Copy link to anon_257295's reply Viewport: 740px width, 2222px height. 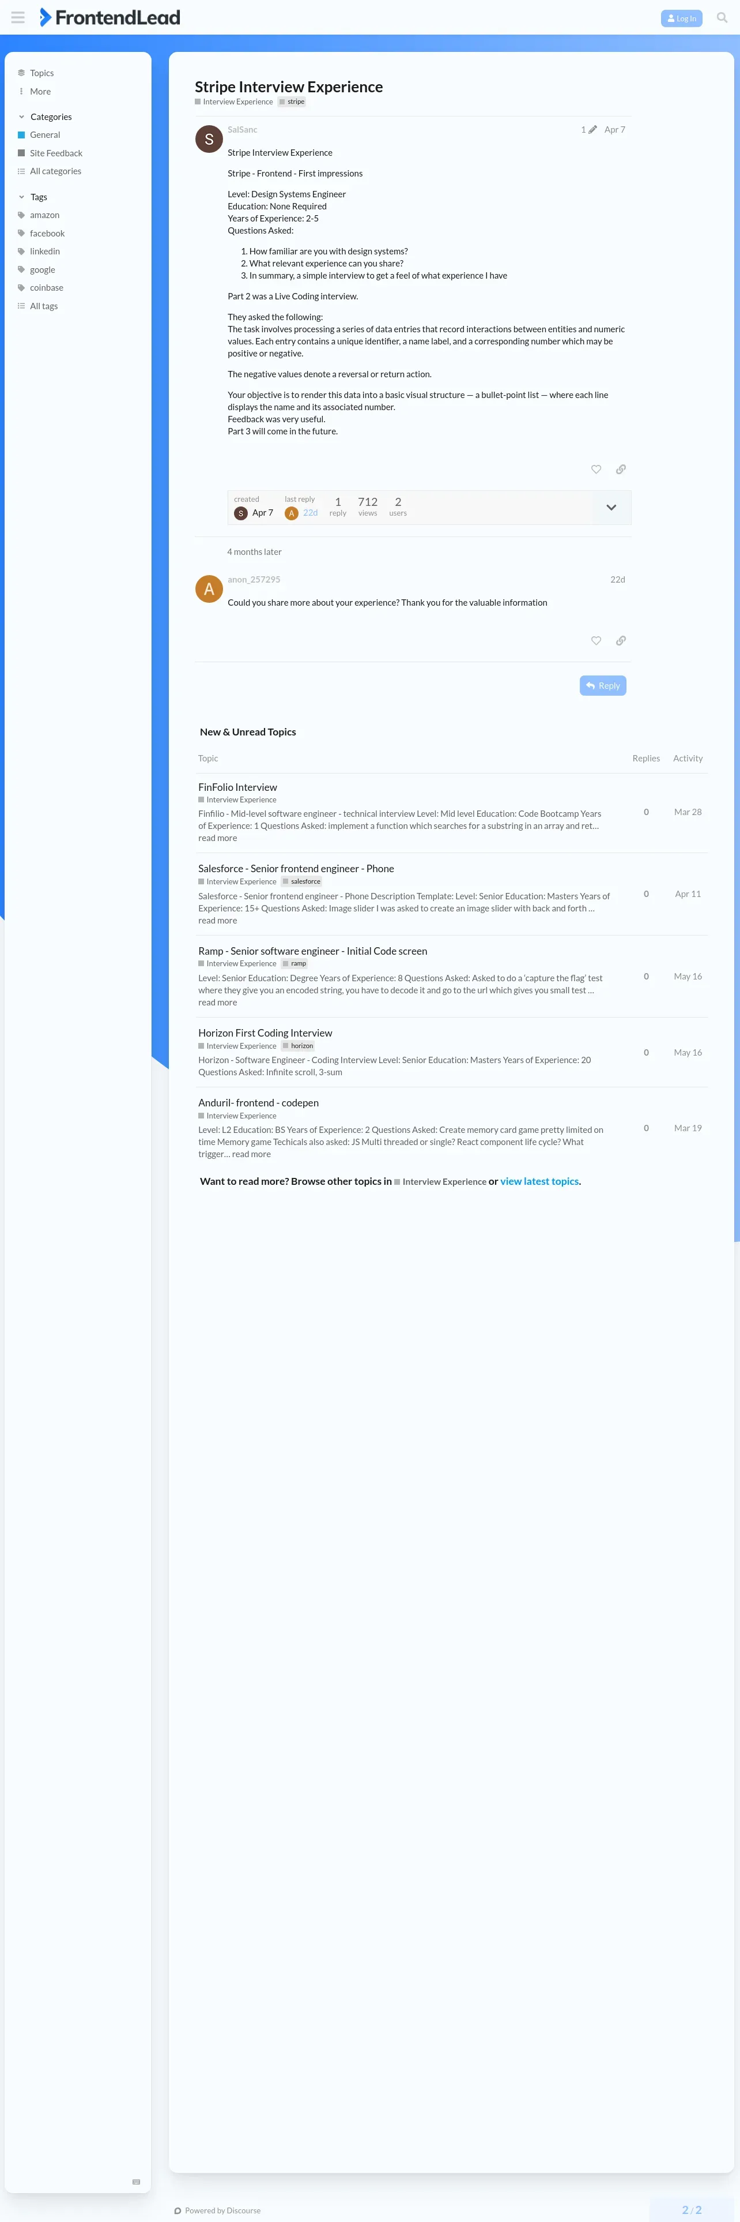[x=621, y=641]
